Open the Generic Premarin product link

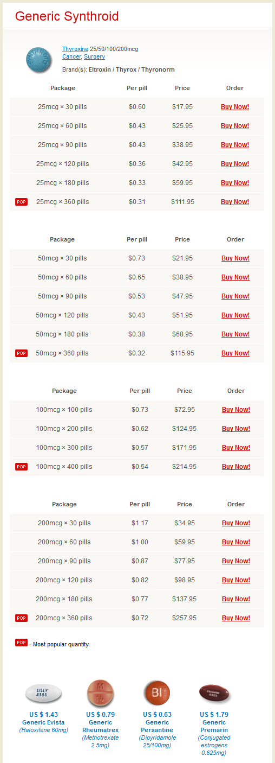coord(214,726)
